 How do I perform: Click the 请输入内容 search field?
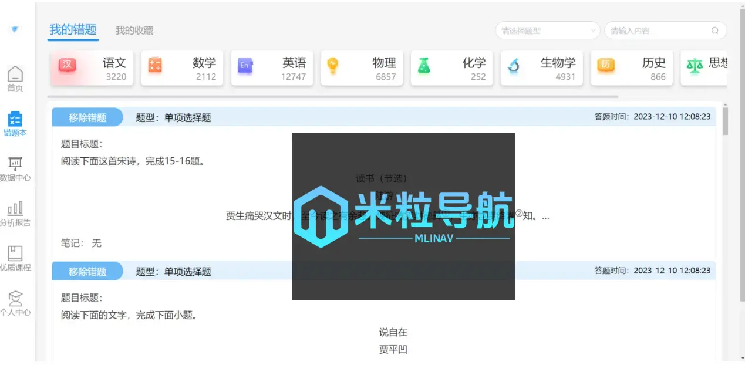(x=665, y=31)
